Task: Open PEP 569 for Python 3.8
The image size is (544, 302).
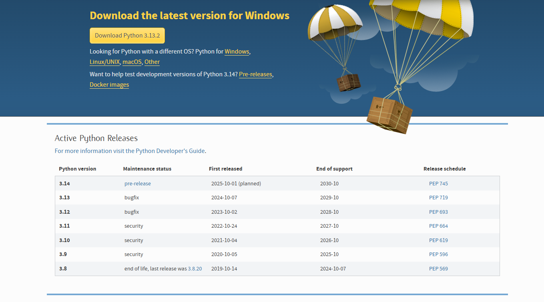Action: point(438,269)
